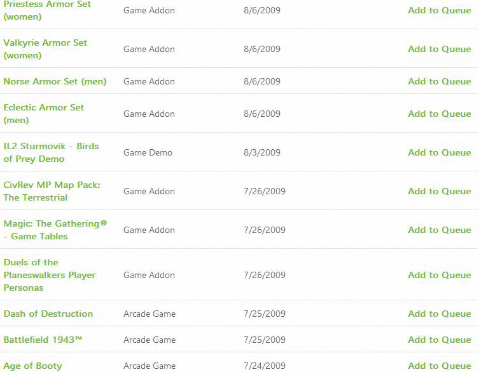The height and width of the screenshot is (372, 481).
Task: Add Norse Armor Set to queue
Action: tap(439, 81)
